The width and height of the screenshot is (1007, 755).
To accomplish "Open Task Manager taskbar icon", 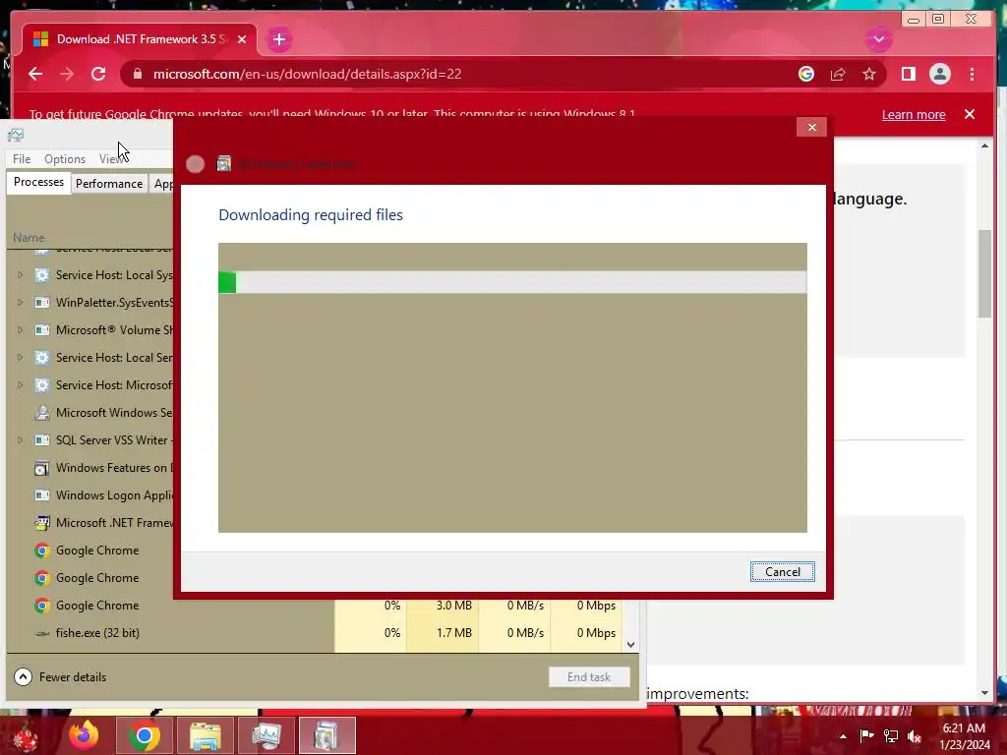I will pyautogui.click(x=266, y=735).
